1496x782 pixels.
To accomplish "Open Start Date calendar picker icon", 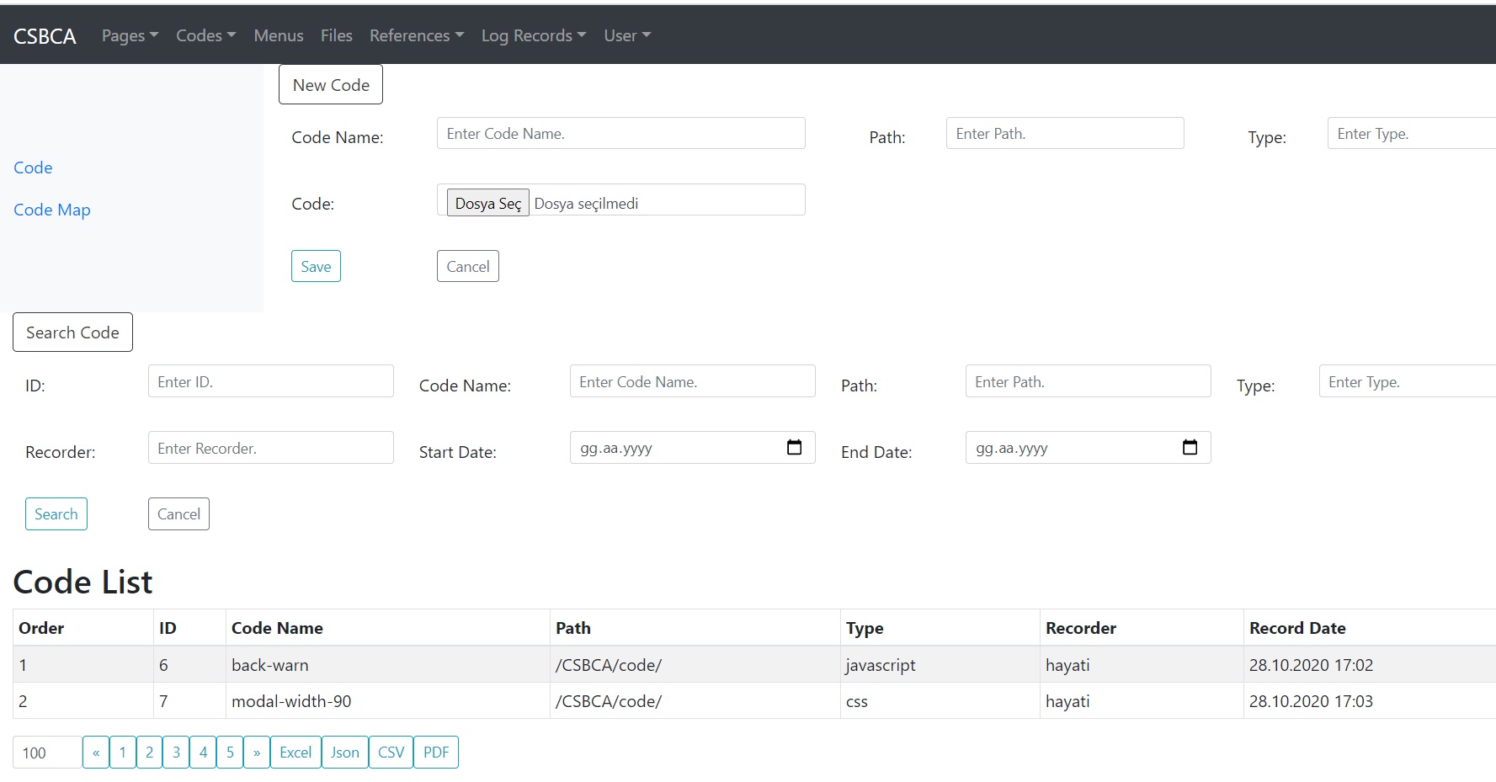I will [794, 447].
